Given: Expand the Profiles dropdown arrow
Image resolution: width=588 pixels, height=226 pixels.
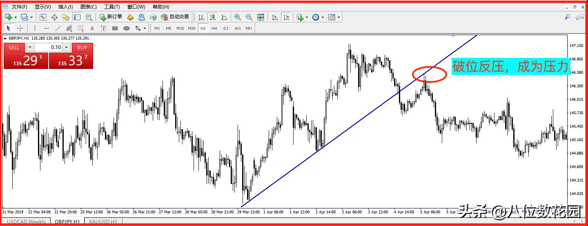Looking at the screenshot, I should (x=31, y=17).
